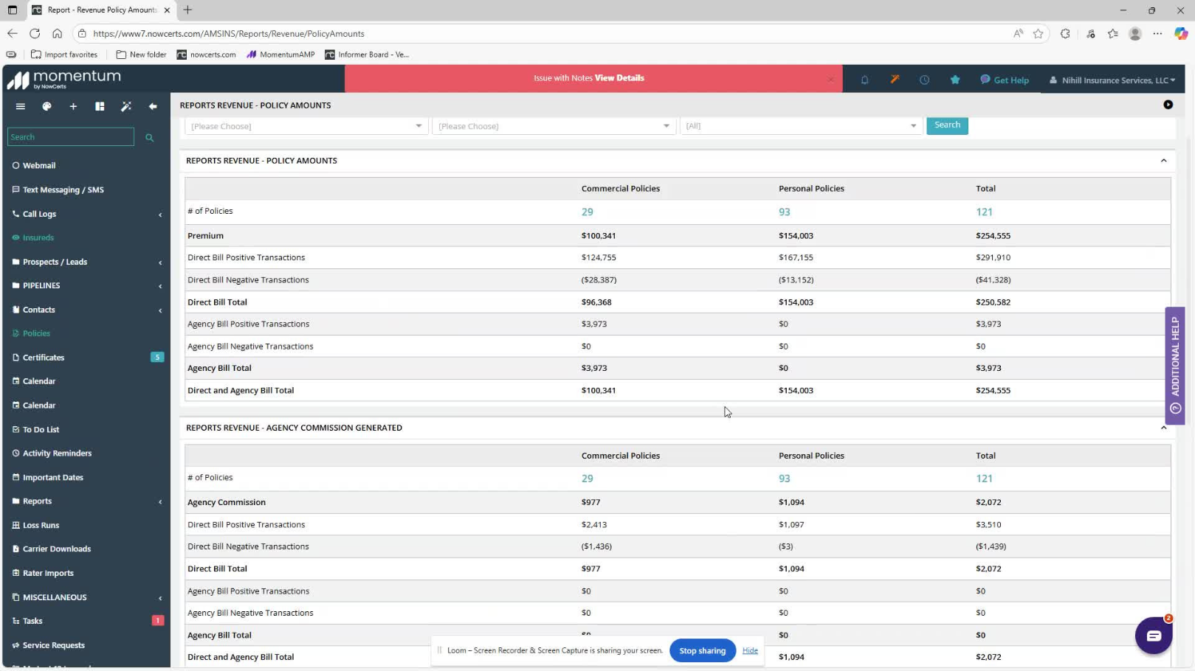Click the magic wand icon in sidebar toolbar
The width and height of the screenshot is (1195, 671).
(x=126, y=106)
